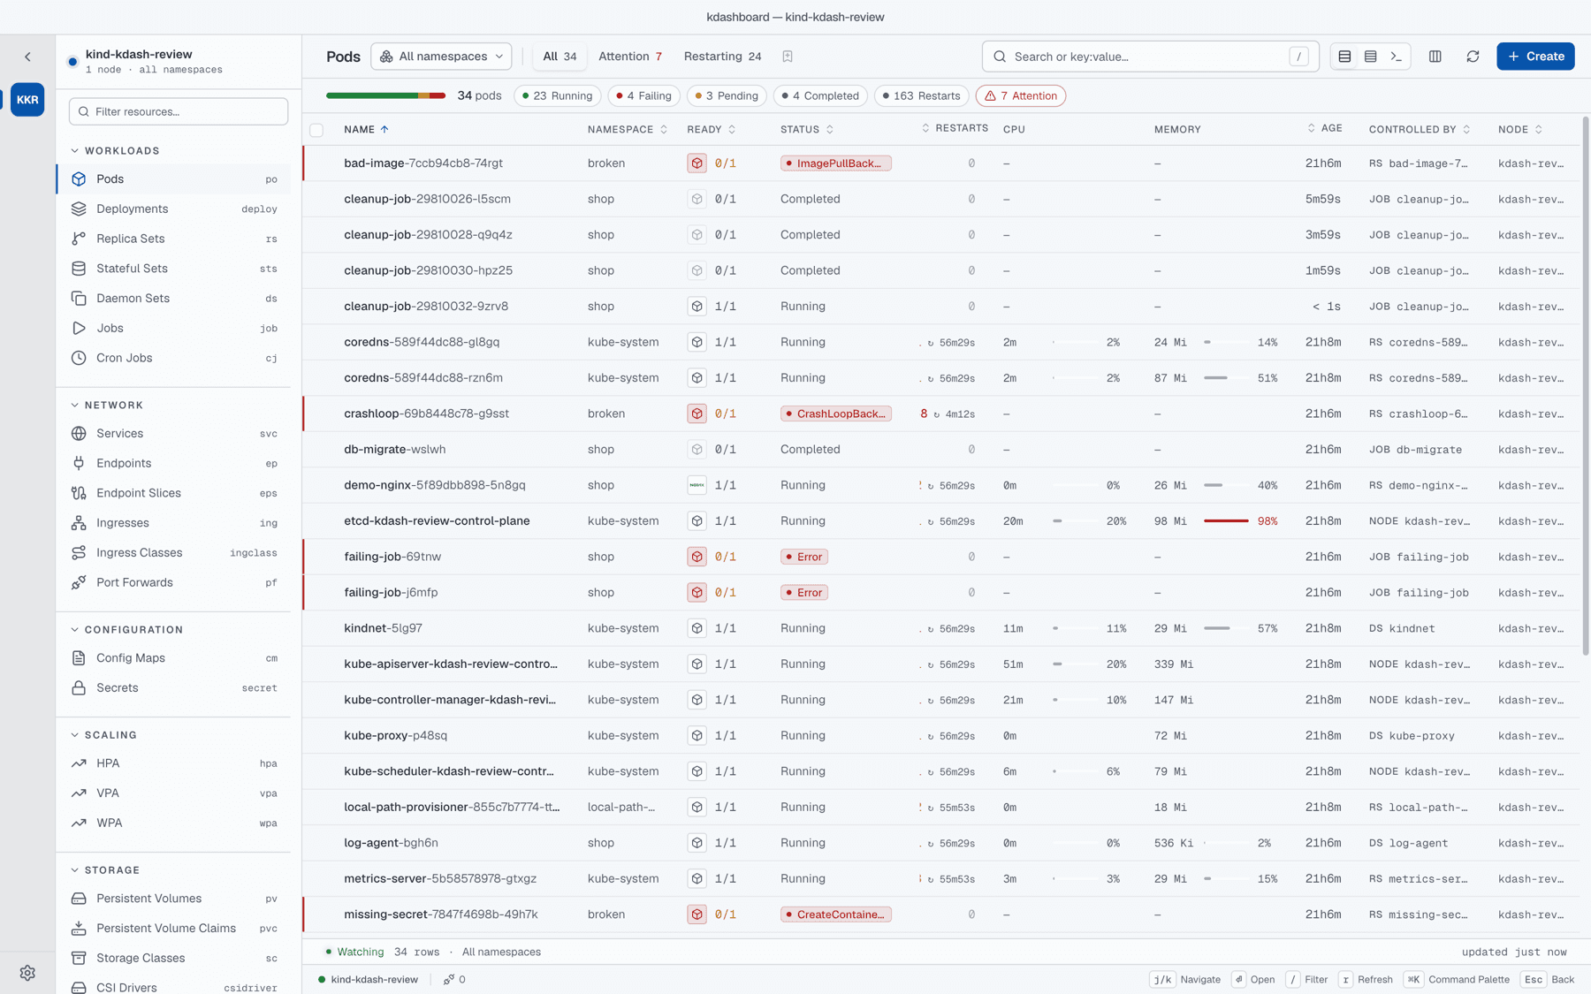Image resolution: width=1591 pixels, height=994 pixels.
Task: Toggle the 3 Pending filter chip
Action: coord(727,95)
